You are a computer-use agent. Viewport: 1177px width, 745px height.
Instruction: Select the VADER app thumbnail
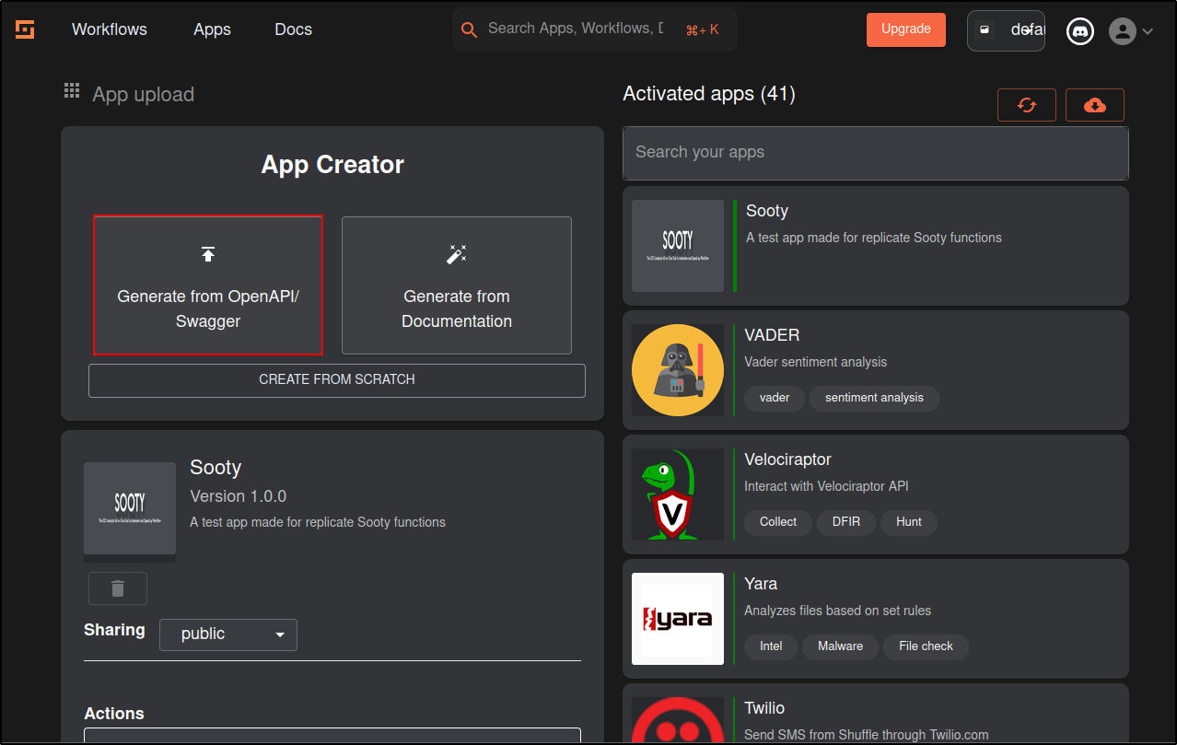pyautogui.click(x=678, y=370)
